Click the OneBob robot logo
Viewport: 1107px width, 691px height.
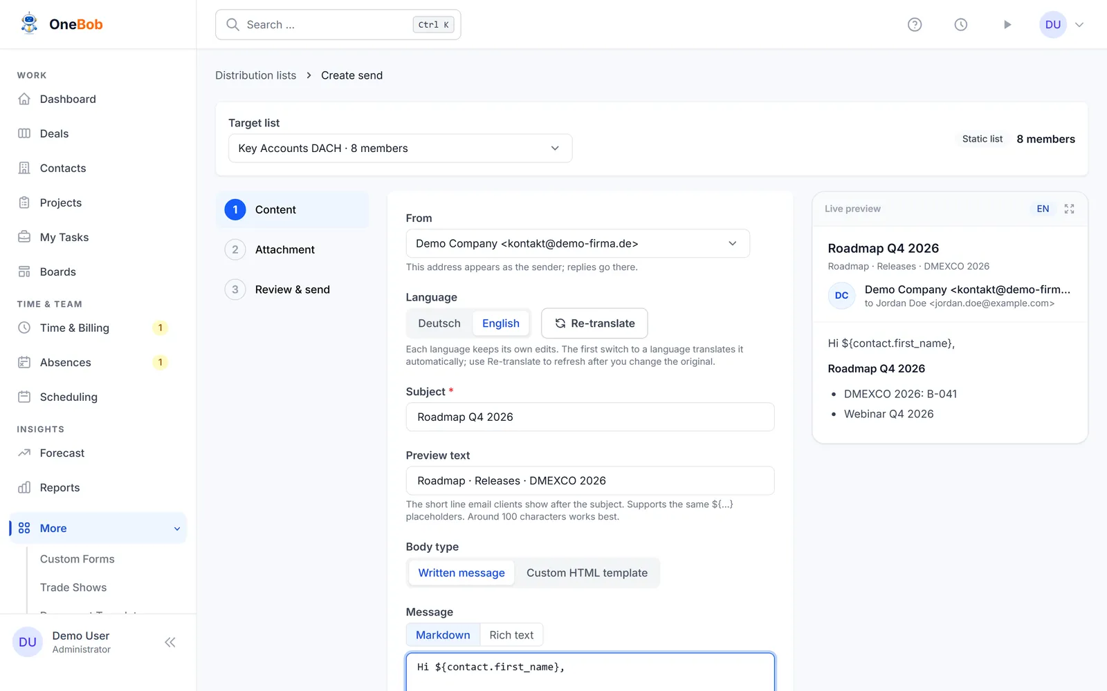tap(29, 24)
